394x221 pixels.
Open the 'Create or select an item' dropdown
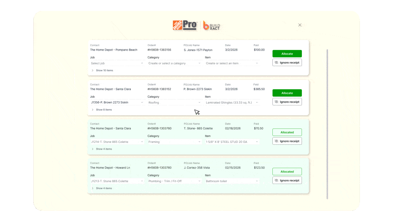232,63
